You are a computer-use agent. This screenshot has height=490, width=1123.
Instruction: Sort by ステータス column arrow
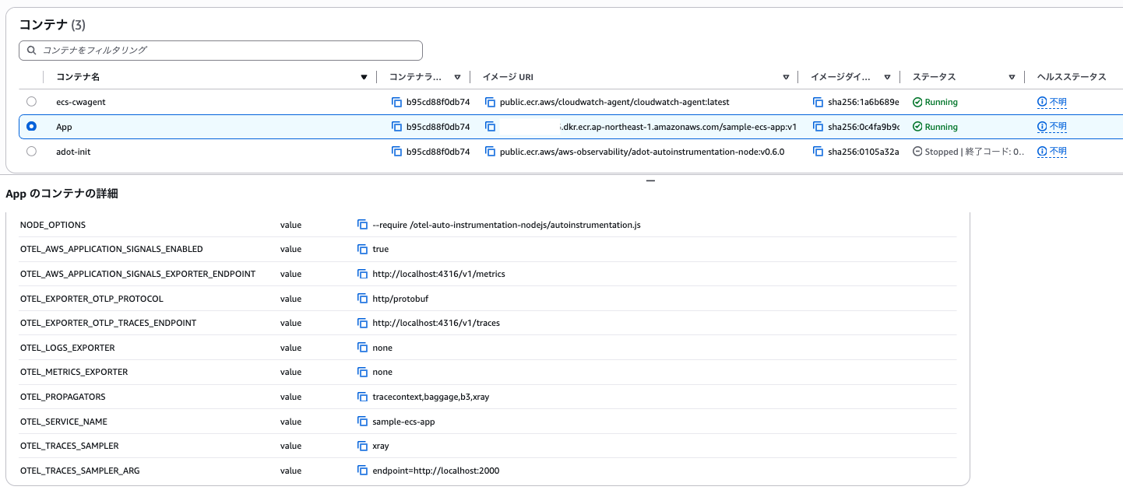click(x=1012, y=77)
